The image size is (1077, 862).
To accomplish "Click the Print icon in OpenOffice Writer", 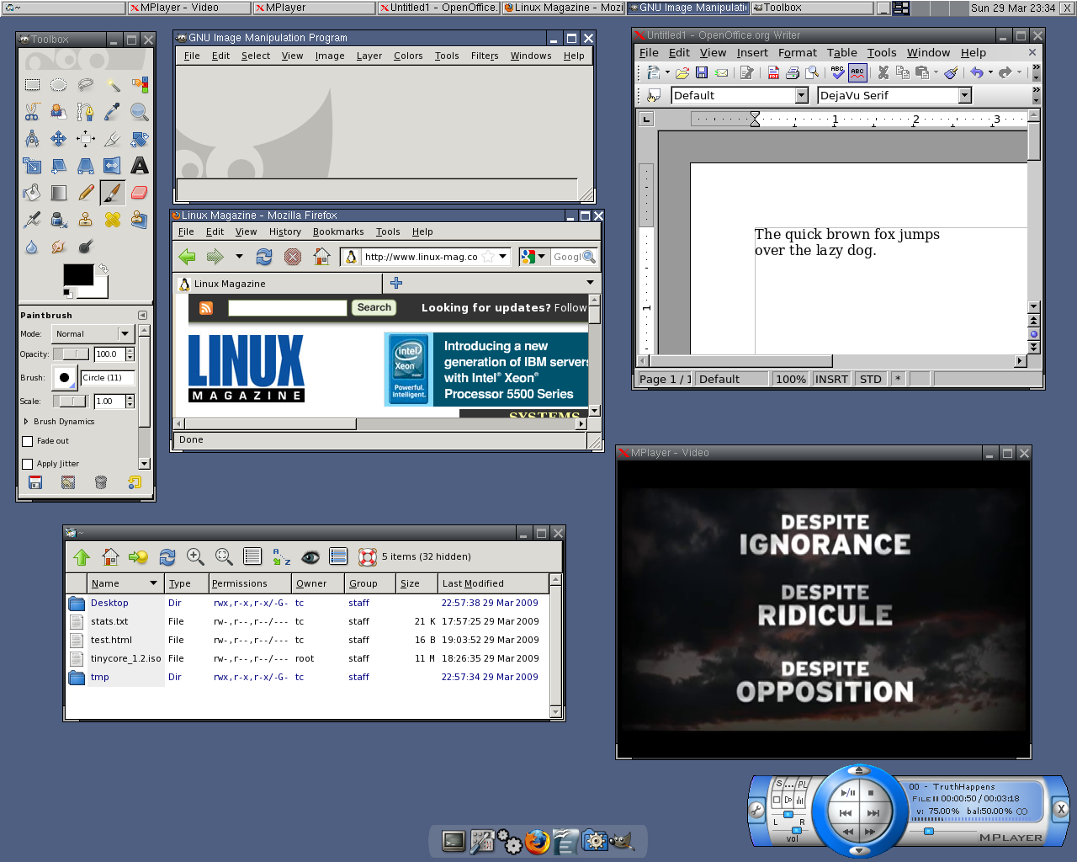I will click(793, 73).
